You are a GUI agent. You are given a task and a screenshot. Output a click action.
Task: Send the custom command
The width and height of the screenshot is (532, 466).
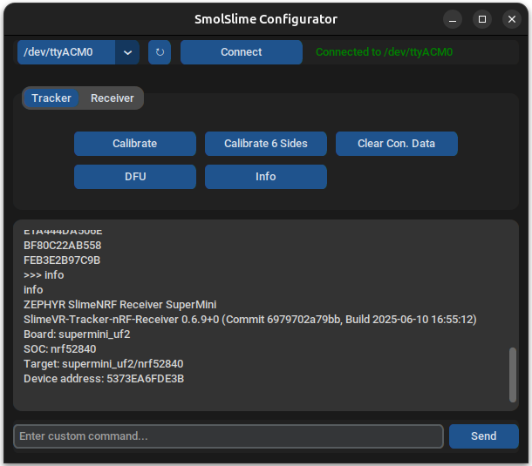click(484, 436)
